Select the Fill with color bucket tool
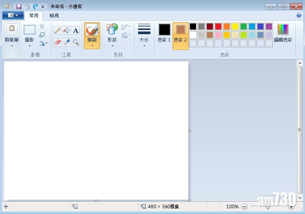 (x=67, y=31)
